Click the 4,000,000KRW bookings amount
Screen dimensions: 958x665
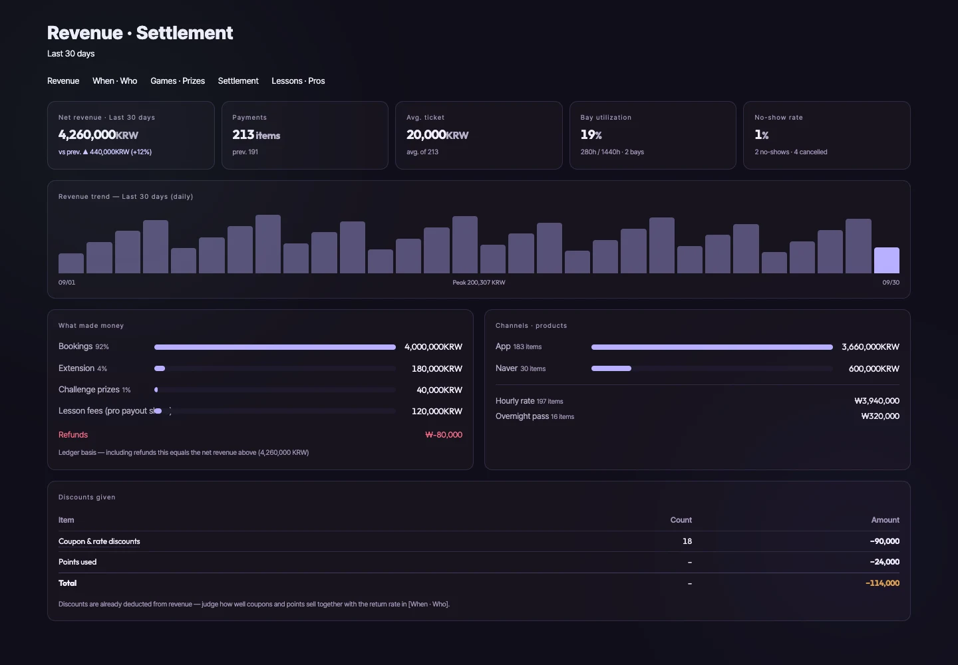pos(433,347)
